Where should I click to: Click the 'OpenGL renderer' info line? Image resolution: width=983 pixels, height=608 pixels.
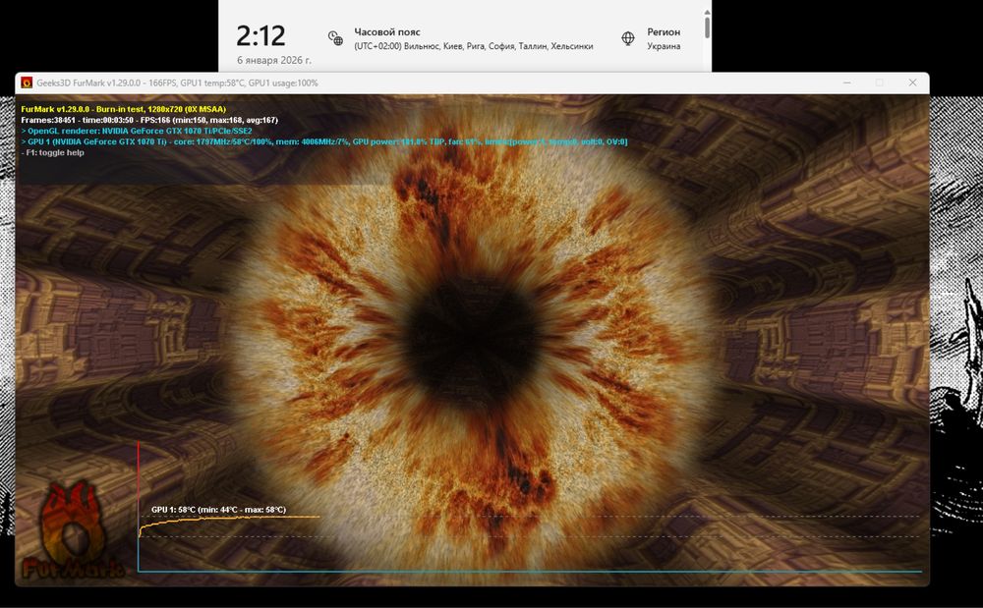tap(137, 131)
